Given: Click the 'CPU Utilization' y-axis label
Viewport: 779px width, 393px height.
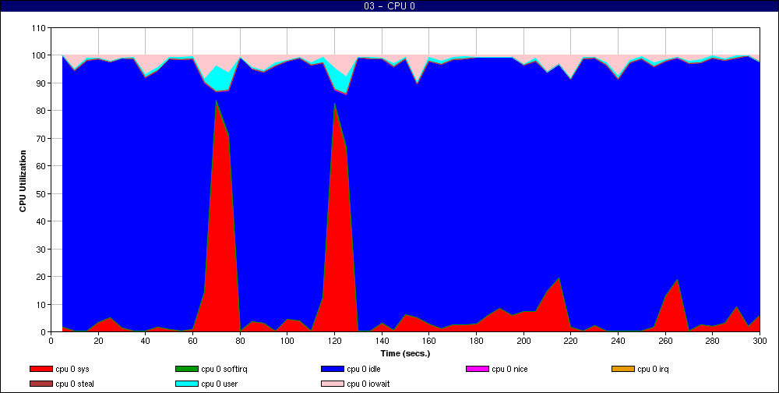Looking at the screenshot, I should pos(23,181).
